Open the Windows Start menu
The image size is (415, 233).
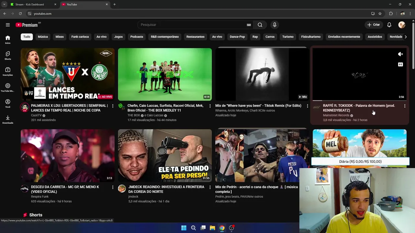click(184, 228)
